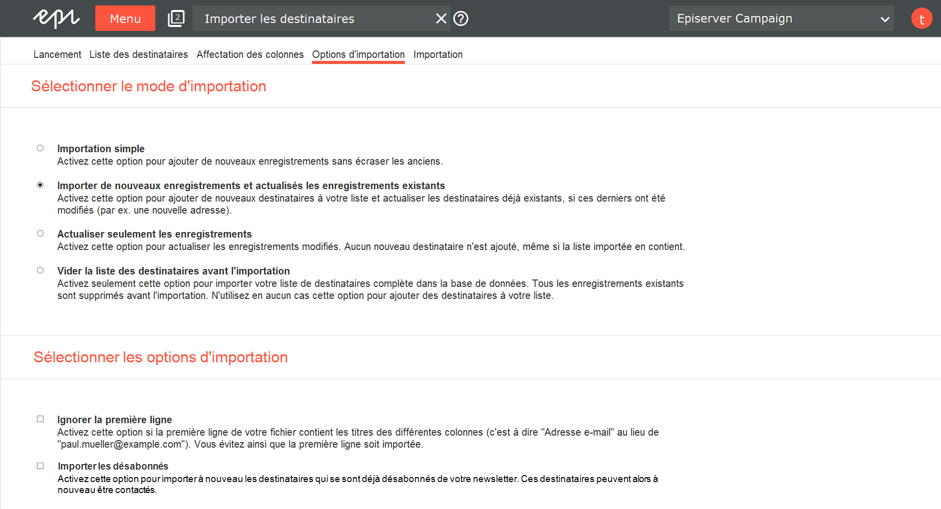Select Importer de nouveaux enregistrements radio option
The width and height of the screenshot is (941, 509).
[x=40, y=185]
